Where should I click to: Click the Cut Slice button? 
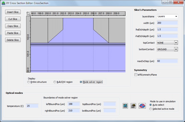[13, 19]
